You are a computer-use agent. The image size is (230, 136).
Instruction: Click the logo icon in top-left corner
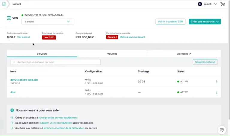click(4, 4)
